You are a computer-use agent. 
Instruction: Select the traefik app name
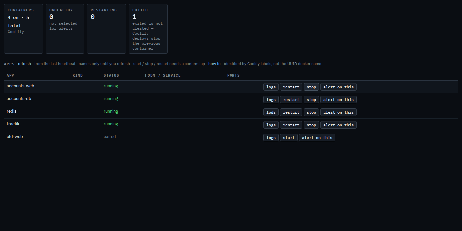13,124
